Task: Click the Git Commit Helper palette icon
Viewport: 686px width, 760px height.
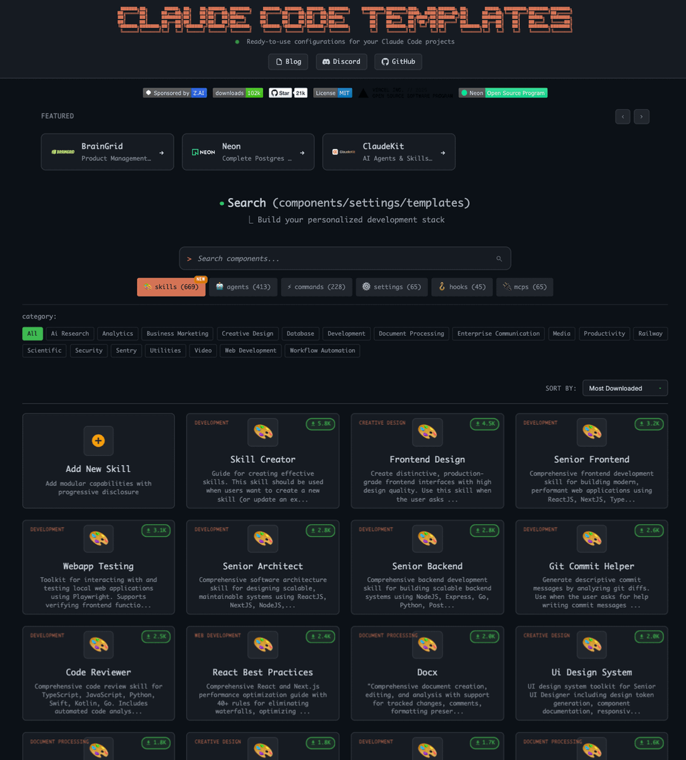Action: (x=592, y=539)
